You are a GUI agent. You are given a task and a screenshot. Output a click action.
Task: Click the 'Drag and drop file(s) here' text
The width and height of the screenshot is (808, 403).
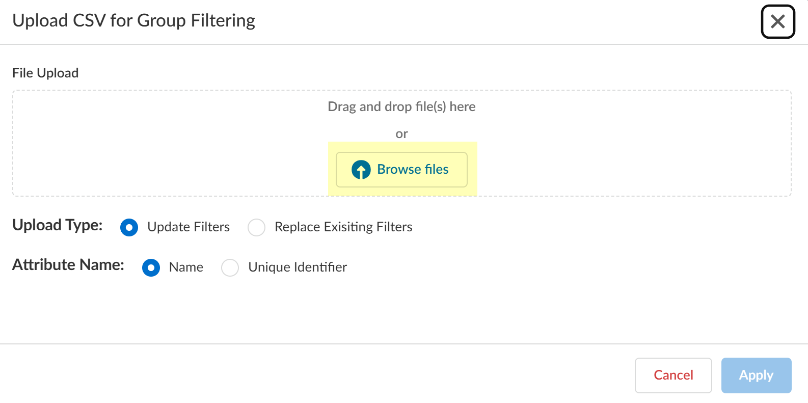(401, 106)
